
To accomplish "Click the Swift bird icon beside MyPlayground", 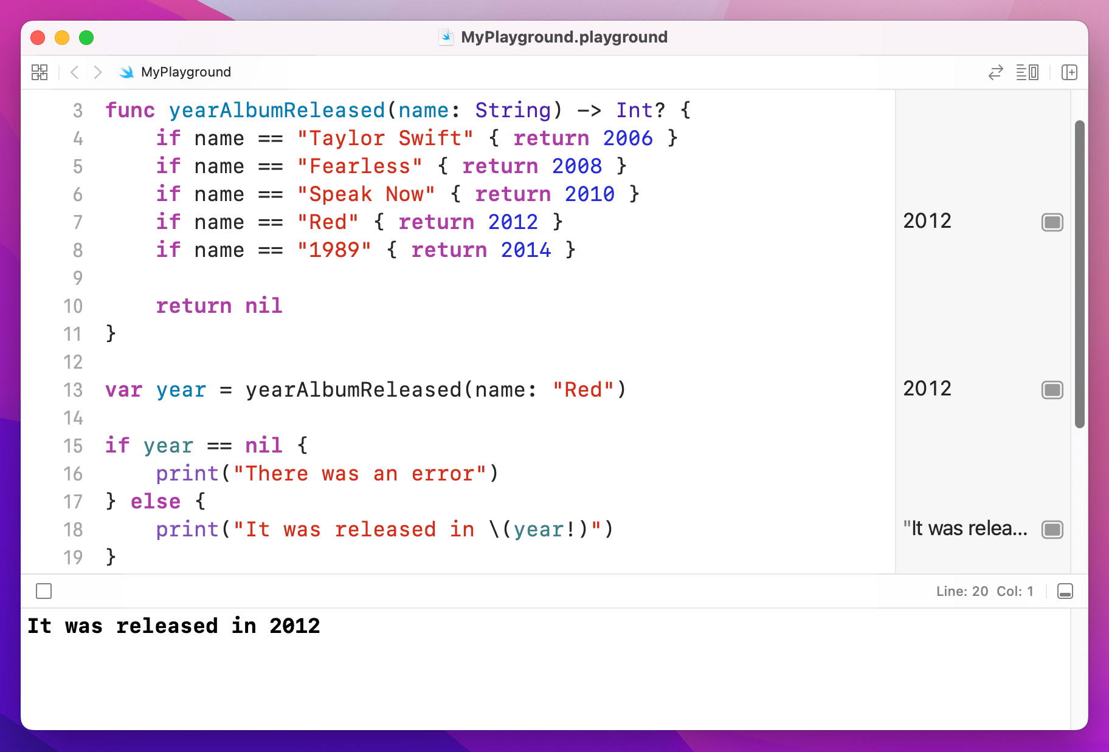I will point(127,72).
